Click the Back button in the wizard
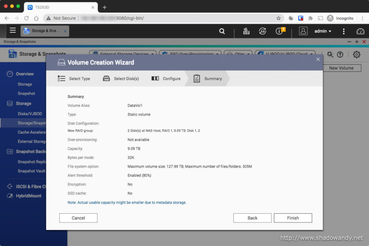369x246 pixels. (x=252, y=218)
